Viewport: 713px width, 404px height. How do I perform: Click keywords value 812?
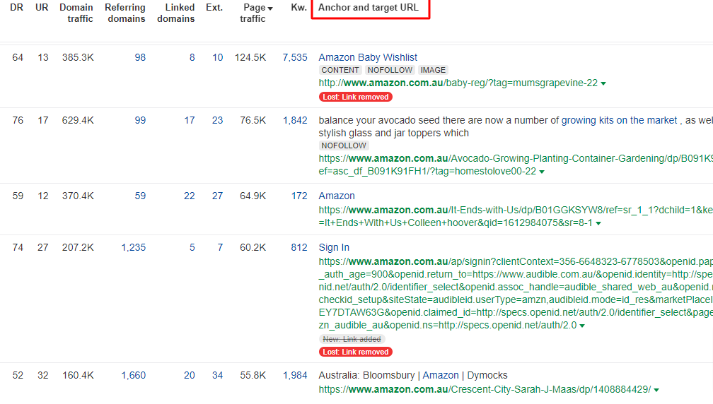[x=299, y=247]
